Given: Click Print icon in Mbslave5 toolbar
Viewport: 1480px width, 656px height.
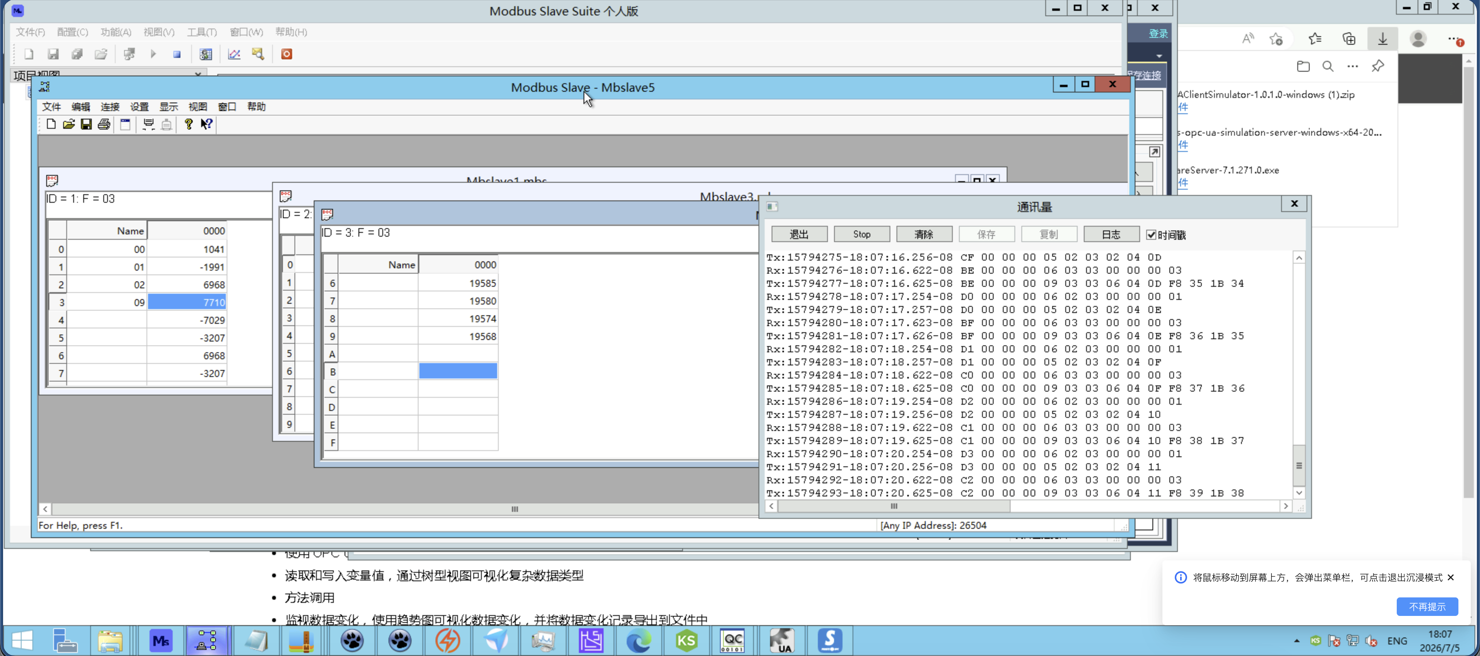Looking at the screenshot, I should tap(104, 124).
